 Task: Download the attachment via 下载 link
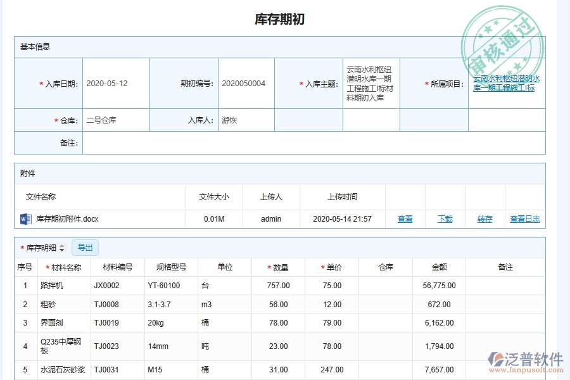[x=444, y=219]
